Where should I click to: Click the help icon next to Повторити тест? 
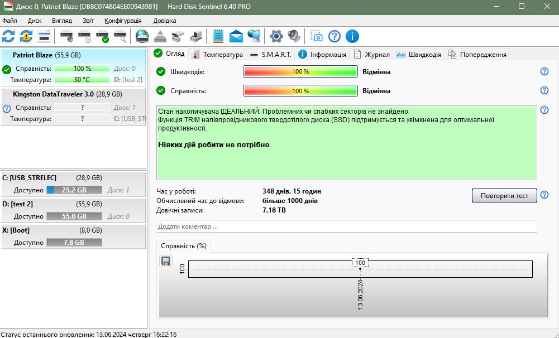point(544,195)
